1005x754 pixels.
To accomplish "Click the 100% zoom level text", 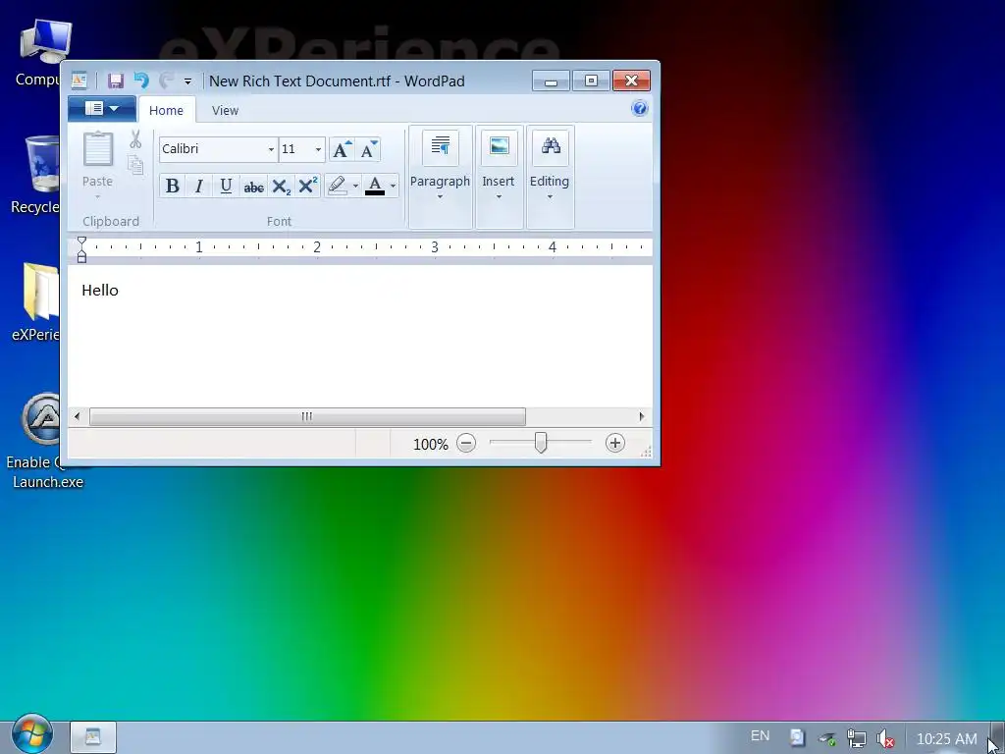I will (x=431, y=444).
